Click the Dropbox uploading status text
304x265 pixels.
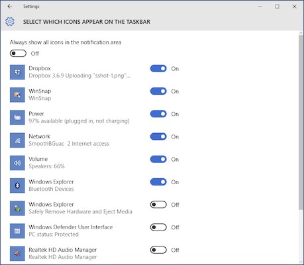79,76
